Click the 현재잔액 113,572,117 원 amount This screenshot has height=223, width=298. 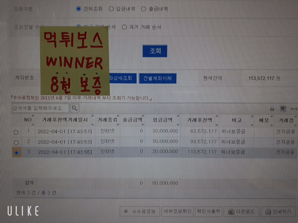point(264,78)
